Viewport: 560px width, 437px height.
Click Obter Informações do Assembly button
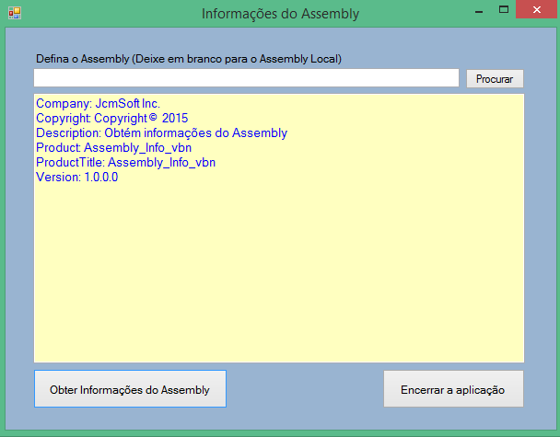point(130,388)
